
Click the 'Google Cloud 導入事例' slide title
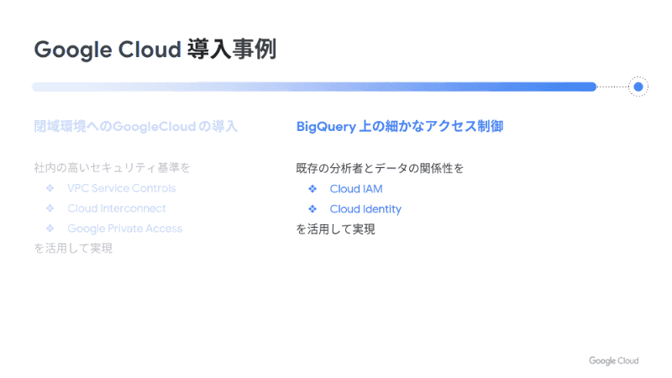[x=155, y=50]
